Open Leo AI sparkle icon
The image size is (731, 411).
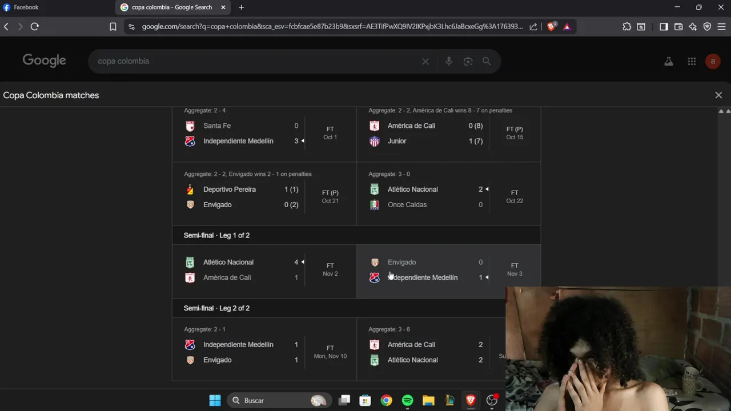coord(693,26)
